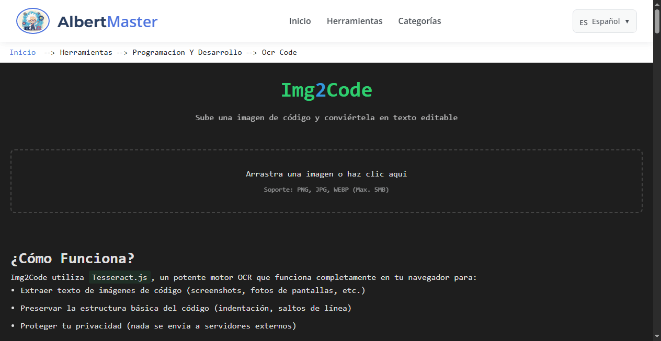Click the AlbertMaster brand name text
Viewport: 661px width, 341px height.
tap(108, 21)
